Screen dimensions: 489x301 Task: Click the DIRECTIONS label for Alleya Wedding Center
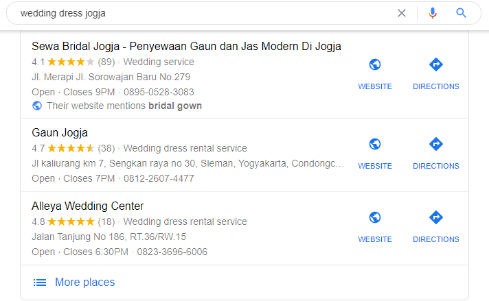tap(436, 239)
